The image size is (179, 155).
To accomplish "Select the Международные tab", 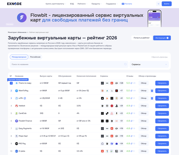I will [19, 57].
